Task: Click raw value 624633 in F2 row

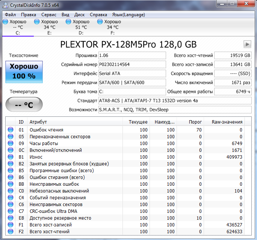Action: [234, 232]
